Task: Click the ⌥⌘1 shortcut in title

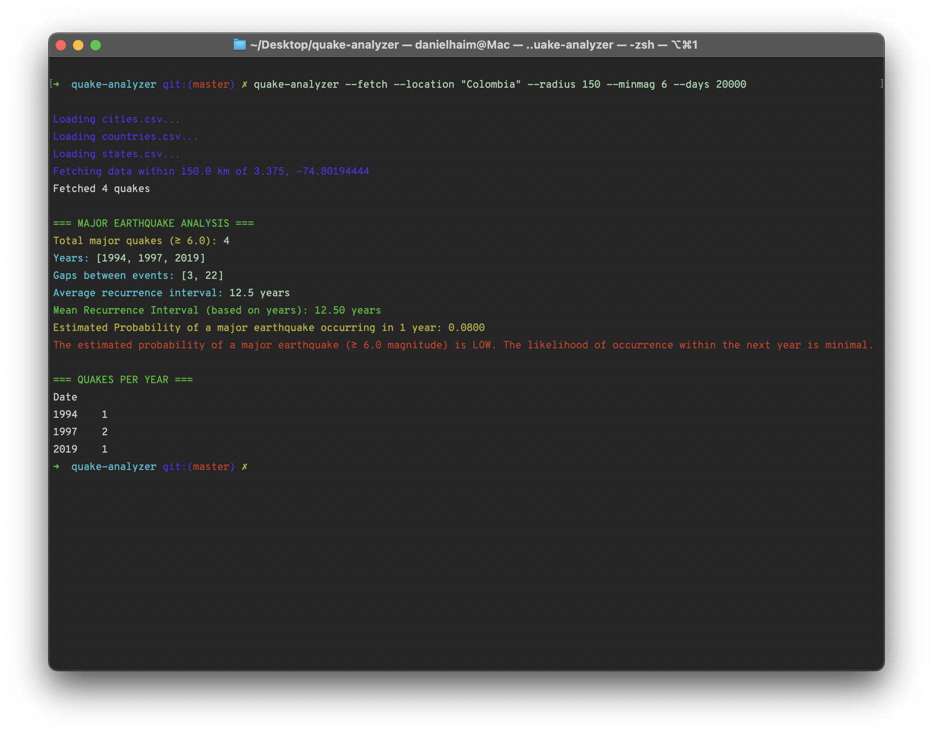Action: [x=684, y=45]
